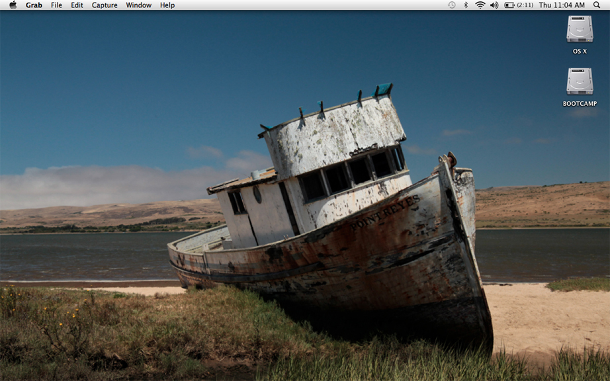This screenshot has height=381, width=610.
Task: Open the Grab application menu
Action: (34, 5)
